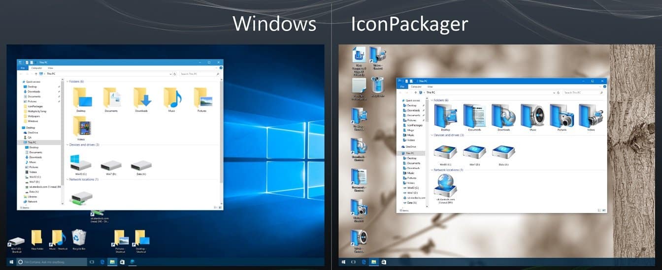The width and height of the screenshot is (662, 270).
Task: Open Desktop folder in left Windows explorer content pane
Action: click(x=82, y=98)
